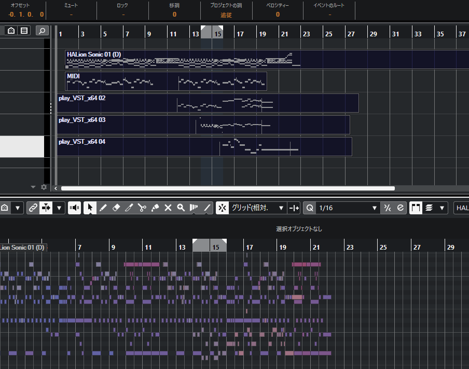The height and width of the screenshot is (369, 469).
Task: Toggle the Show Part Borders button
Action: click(x=416, y=208)
